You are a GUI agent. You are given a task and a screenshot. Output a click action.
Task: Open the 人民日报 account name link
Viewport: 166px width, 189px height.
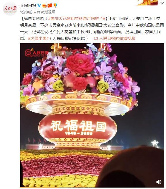pos(28,5)
